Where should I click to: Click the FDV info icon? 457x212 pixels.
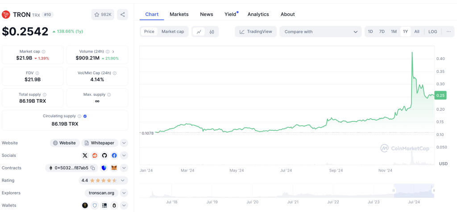click(37, 73)
